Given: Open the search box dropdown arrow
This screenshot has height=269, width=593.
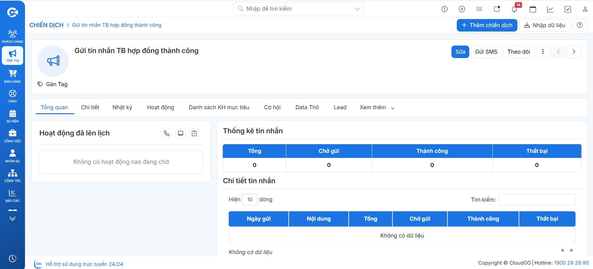Looking at the screenshot, I should pyautogui.click(x=357, y=9).
